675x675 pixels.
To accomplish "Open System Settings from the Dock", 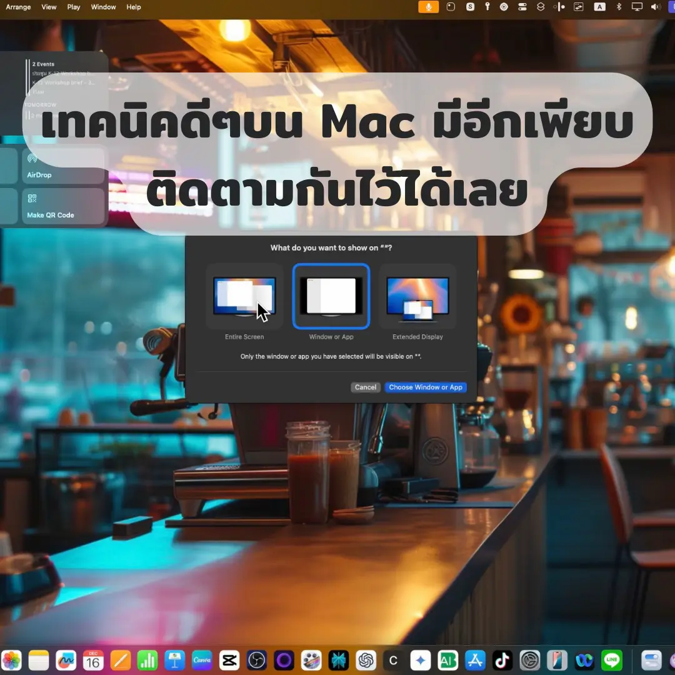I will 530,660.
